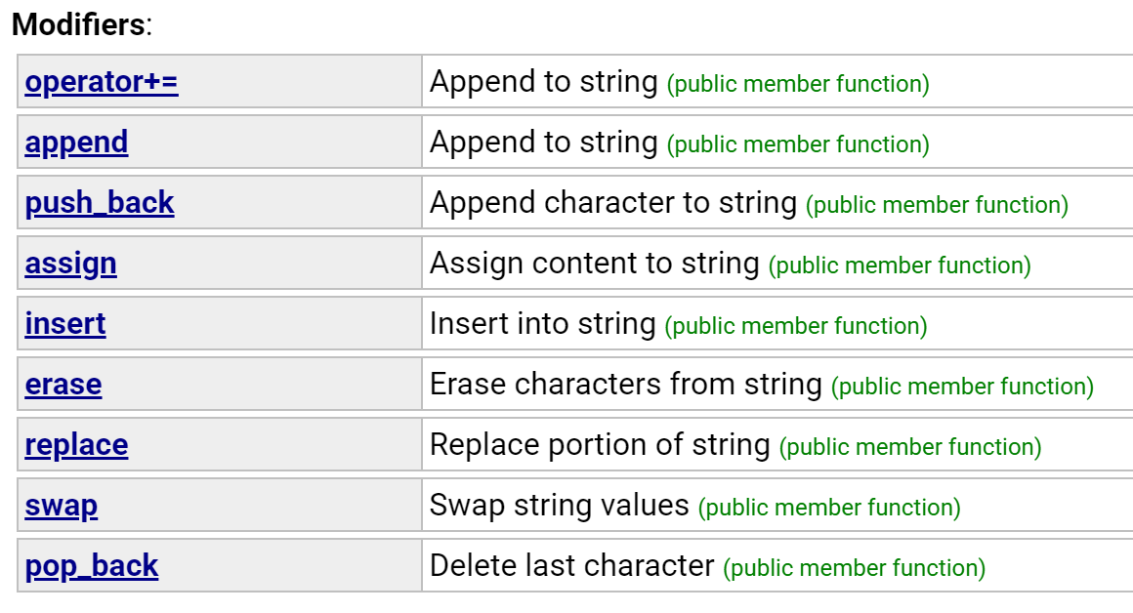Image resolution: width=1133 pixels, height=613 pixels.
Task: Click 'Append character to string' description
Action: 613,203
